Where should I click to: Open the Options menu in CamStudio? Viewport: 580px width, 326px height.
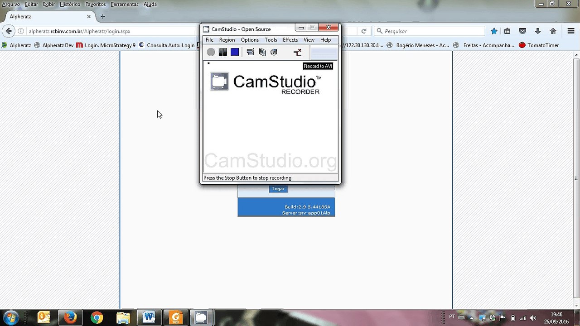[250, 40]
